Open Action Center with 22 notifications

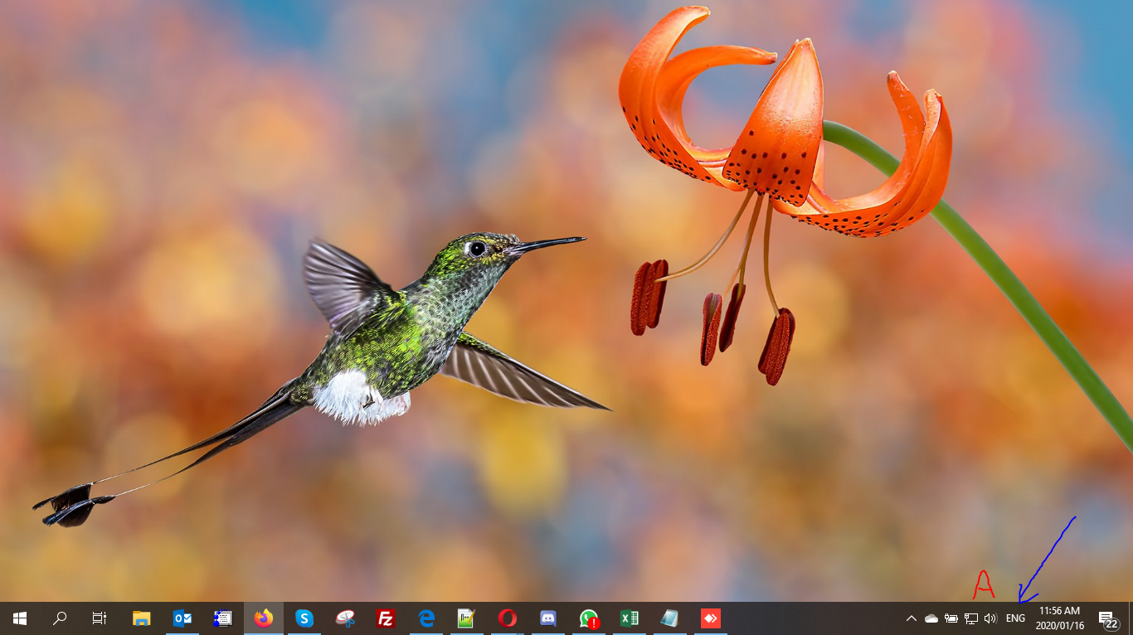[1106, 618]
